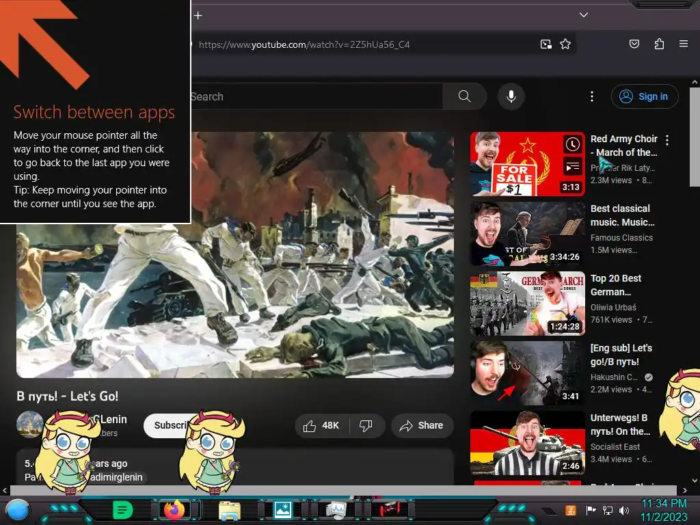Add Red Army Choir video to Watch later
The image size is (700, 525).
pos(573,144)
